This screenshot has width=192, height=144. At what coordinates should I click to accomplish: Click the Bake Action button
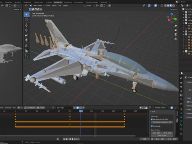point(162,136)
